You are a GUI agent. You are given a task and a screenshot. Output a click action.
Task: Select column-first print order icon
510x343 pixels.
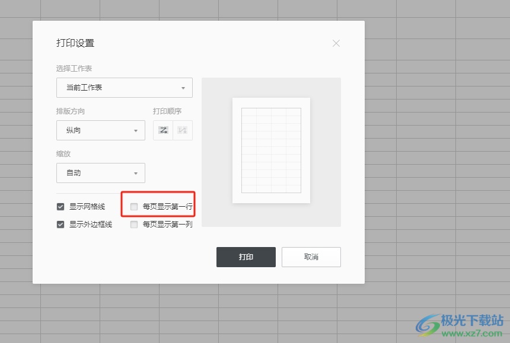tap(183, 130)
